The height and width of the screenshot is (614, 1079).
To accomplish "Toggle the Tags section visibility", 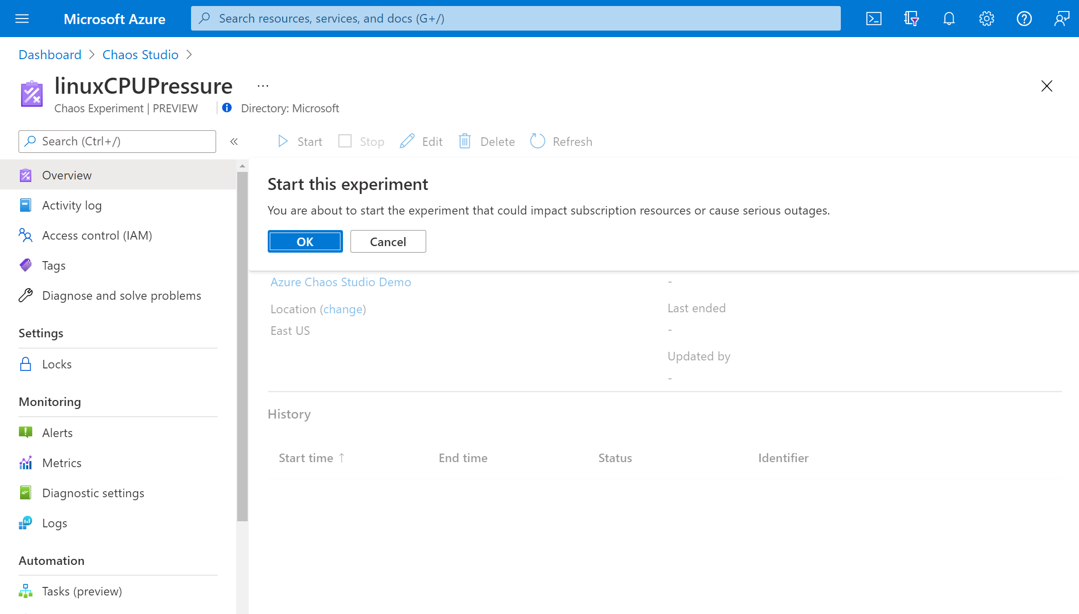I will [53, 265].
